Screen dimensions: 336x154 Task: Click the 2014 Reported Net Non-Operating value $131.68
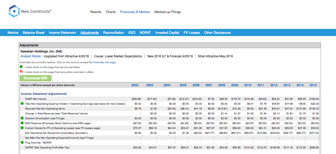tap(301, 109)
